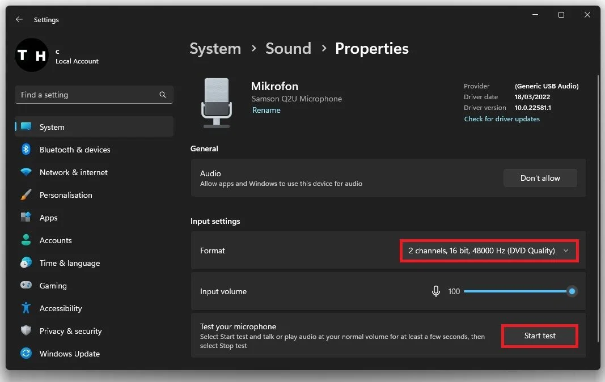Navigate to System via the breadcrumb
The height and width of the screenshot is (382, 605).
click(215, 49)
